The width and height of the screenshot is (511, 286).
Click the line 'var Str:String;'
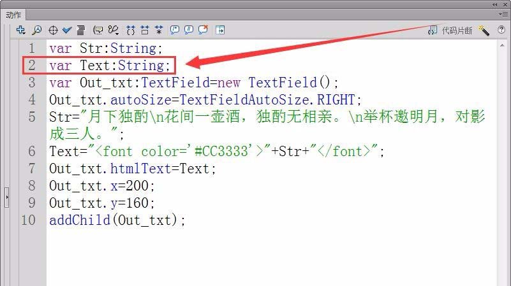(x=106, y=48)
